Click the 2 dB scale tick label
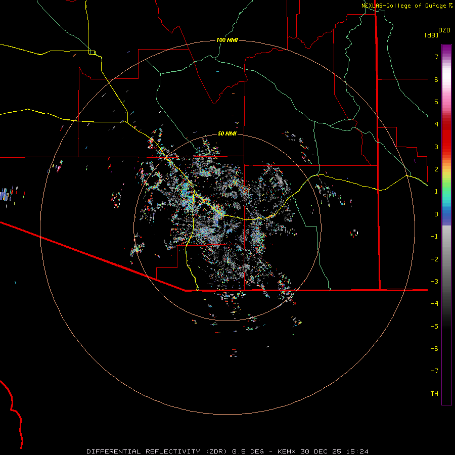 (x=435, y=169)
